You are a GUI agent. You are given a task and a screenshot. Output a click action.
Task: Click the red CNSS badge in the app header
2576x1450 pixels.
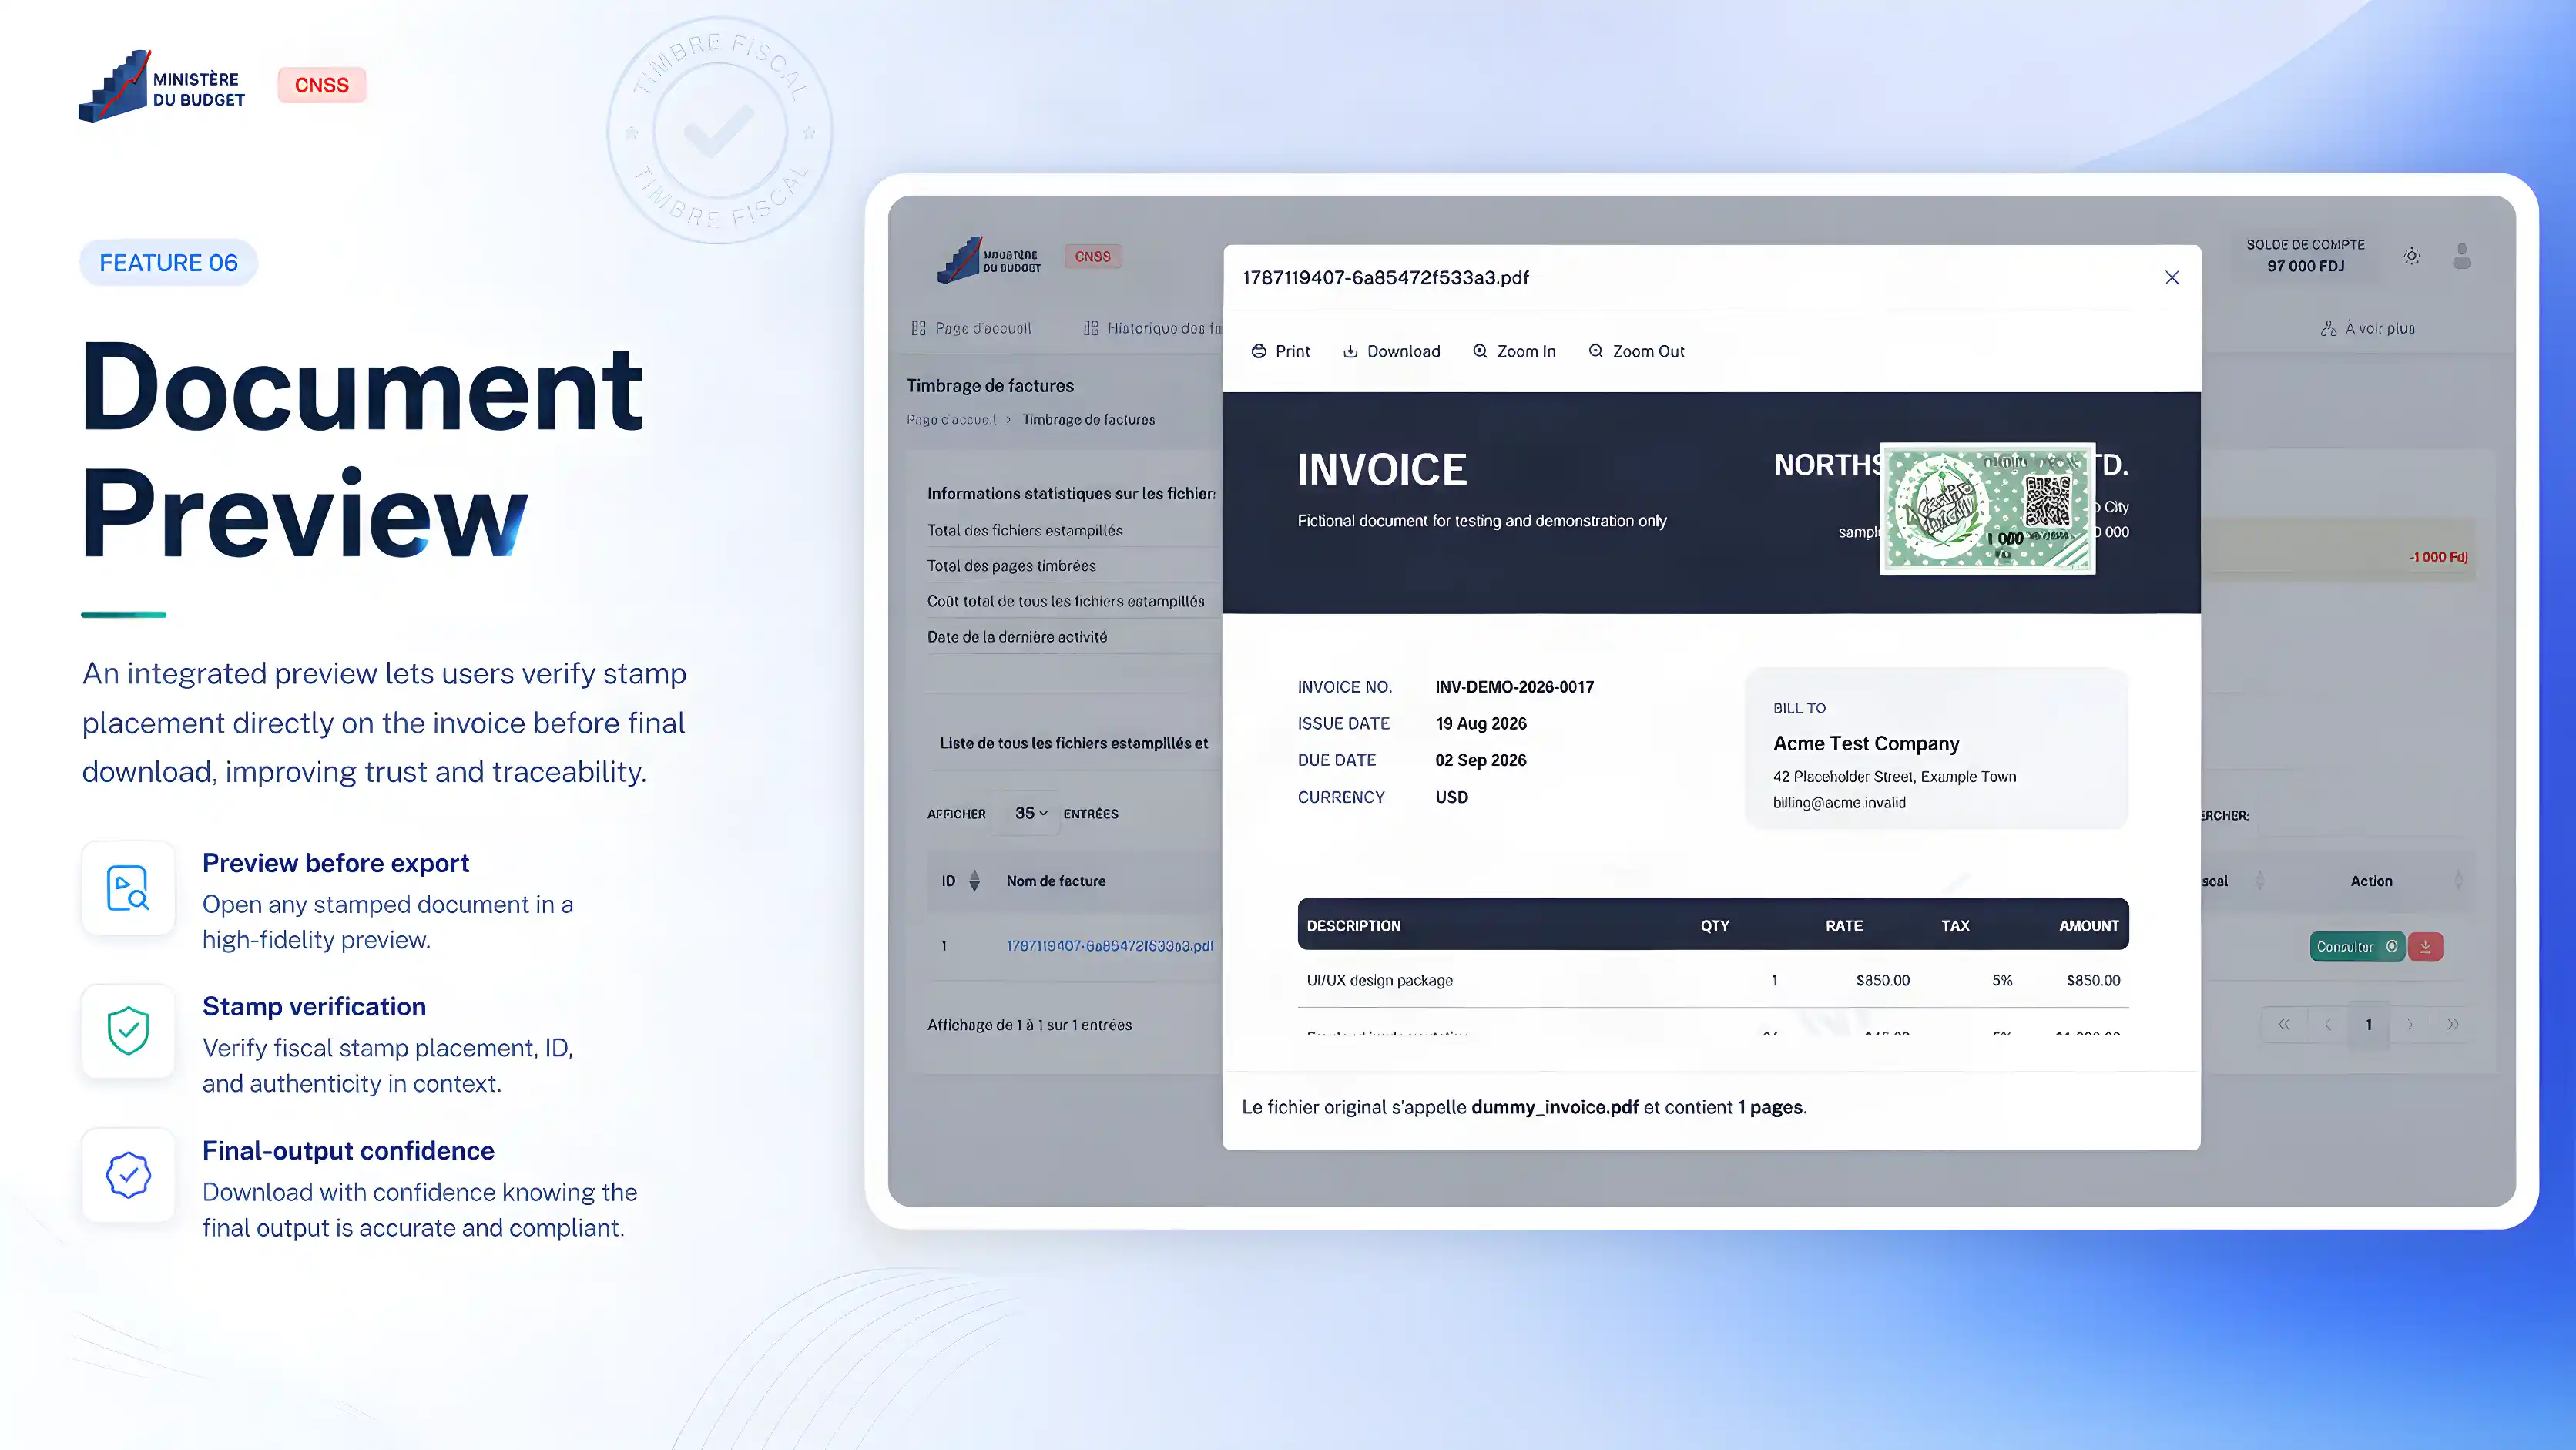pos(1092,256)
